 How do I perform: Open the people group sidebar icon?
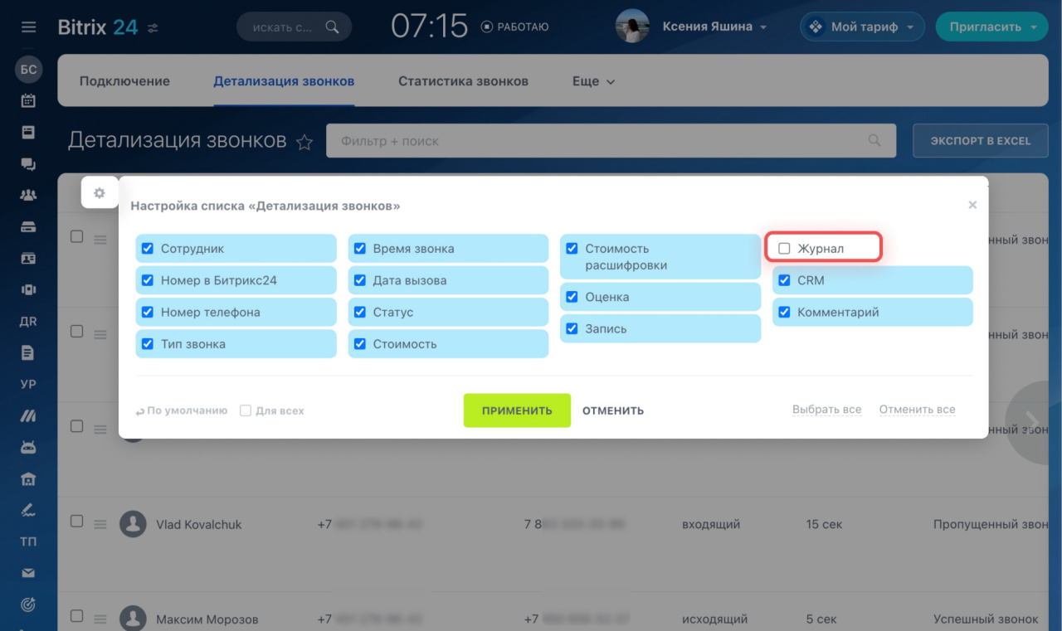pos(28,196)
